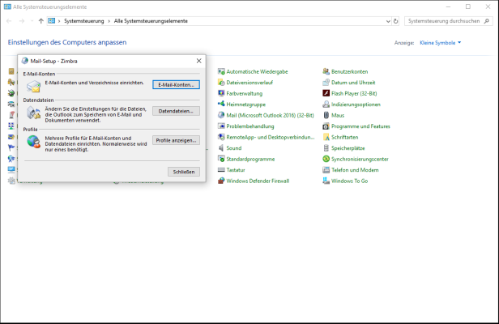Show profiles via Profile anzeigen button
This screenshot has width=499, height=324.
click(x=175, y=140)
